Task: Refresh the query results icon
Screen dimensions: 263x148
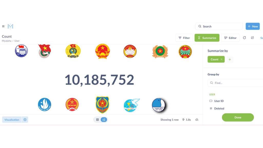Action: tap(245, 38)
